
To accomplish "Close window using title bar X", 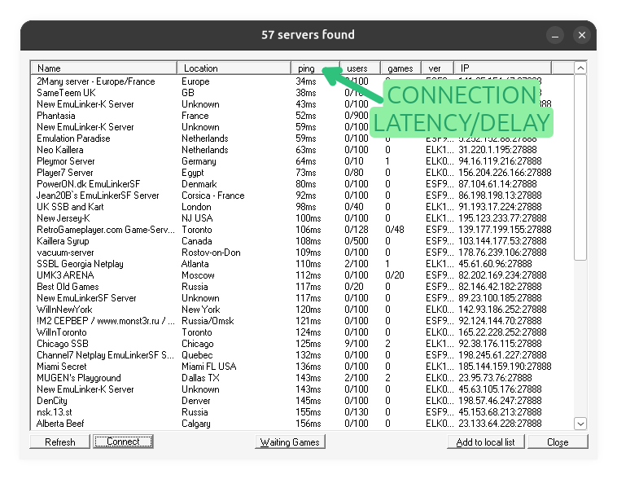I will pos(582,36).
